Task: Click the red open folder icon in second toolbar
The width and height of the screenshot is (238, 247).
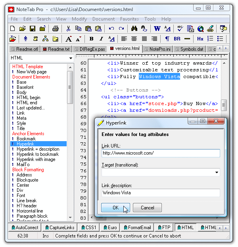Action: coord(13,39)
